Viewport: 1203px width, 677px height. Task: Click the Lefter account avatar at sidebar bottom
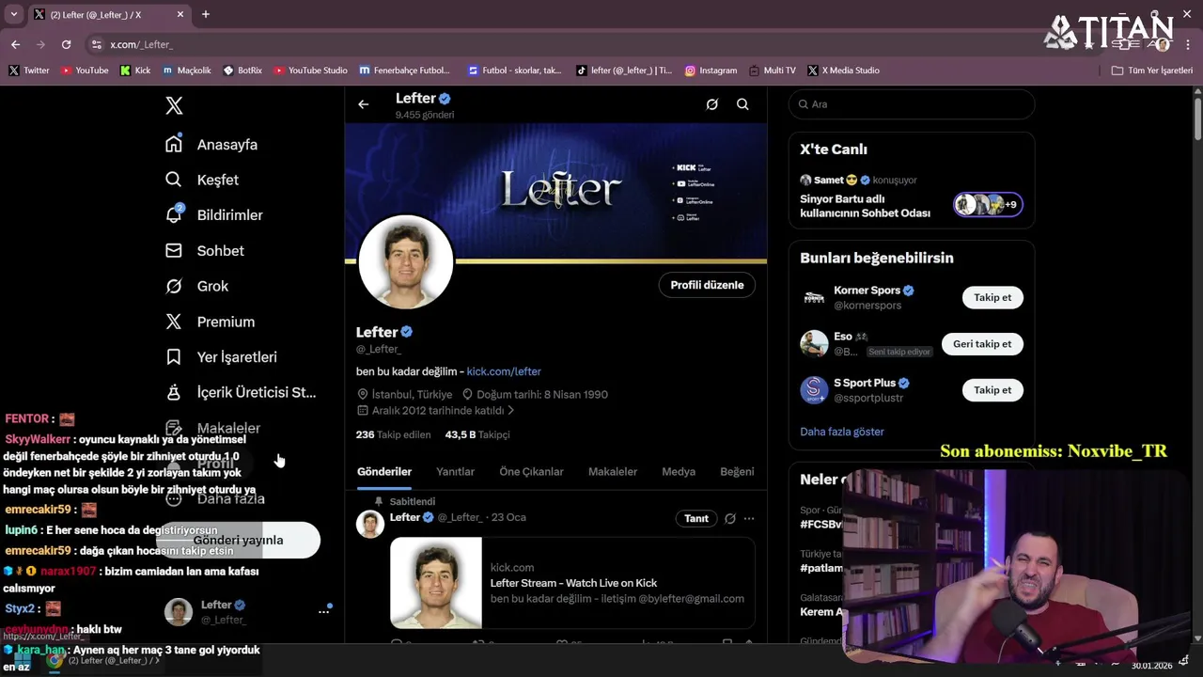click(179, 612)
